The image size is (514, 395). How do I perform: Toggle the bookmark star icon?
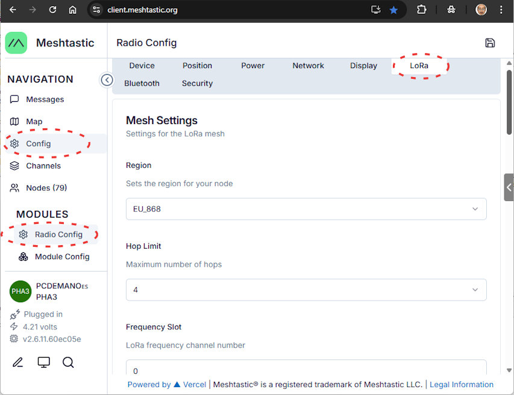coord(393,10)
